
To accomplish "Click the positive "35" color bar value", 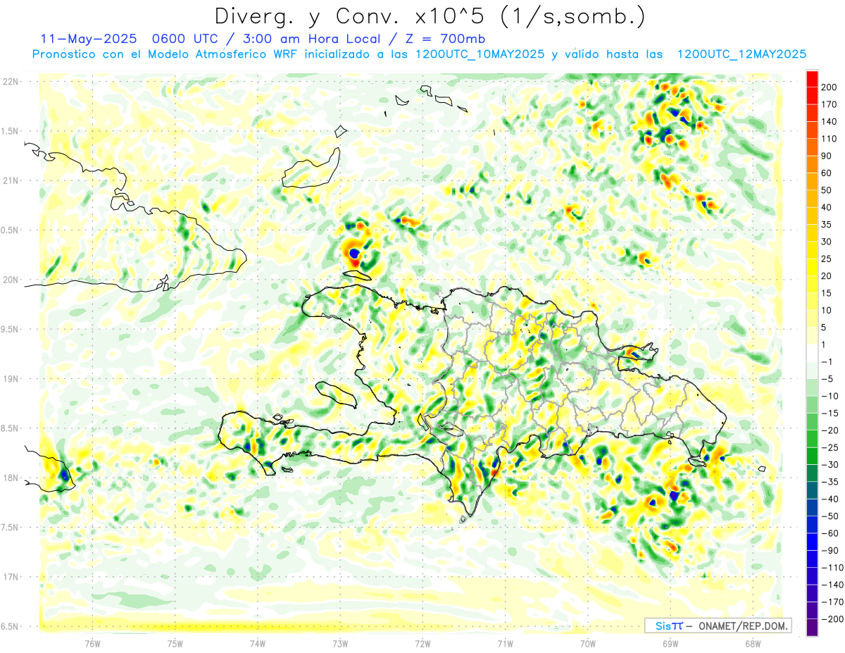I will (x=826, y=225).
